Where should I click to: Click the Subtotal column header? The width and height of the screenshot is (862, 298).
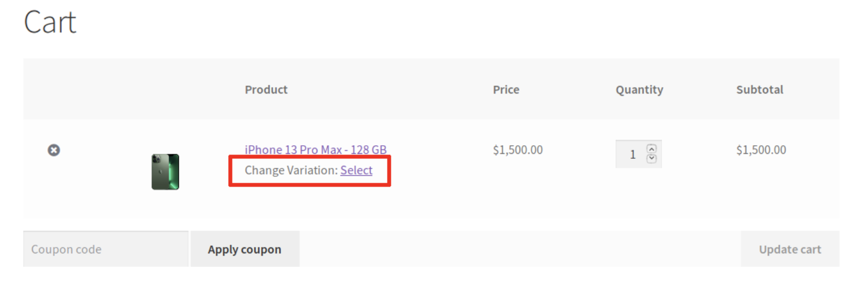759,90
